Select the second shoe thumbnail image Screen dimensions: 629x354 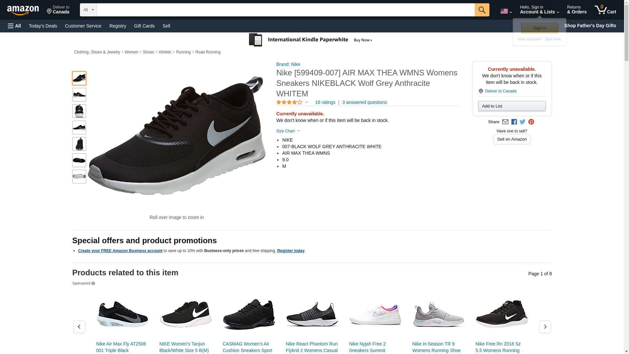point(79,95)
